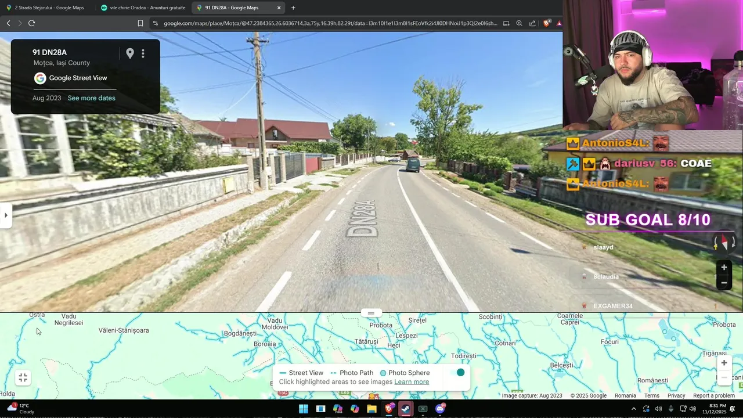743x418 pixels.
Task: Open the weather widget showing 12°C Cloudy
Action: click(20, 409)
